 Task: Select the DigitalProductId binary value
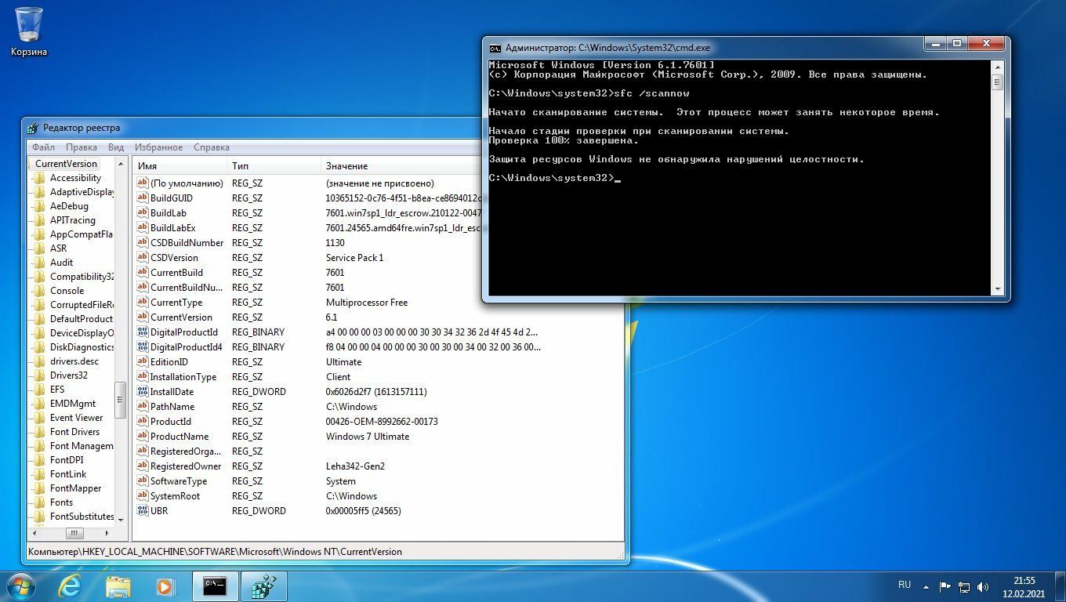pyautogui.click(x=184, y=332)
